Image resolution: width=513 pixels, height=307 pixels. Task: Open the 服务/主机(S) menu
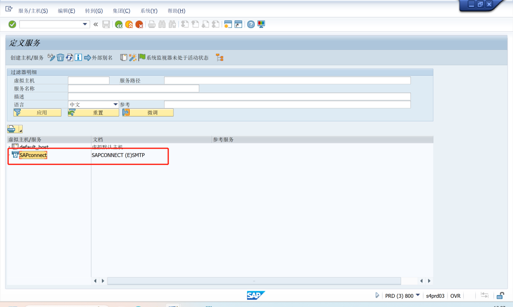33,11
